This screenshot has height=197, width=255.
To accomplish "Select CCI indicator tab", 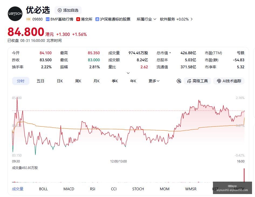I will point(114,189).
